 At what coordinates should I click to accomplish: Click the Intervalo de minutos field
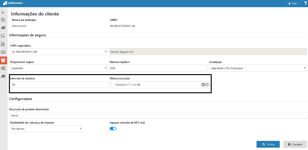coord(59,85)
